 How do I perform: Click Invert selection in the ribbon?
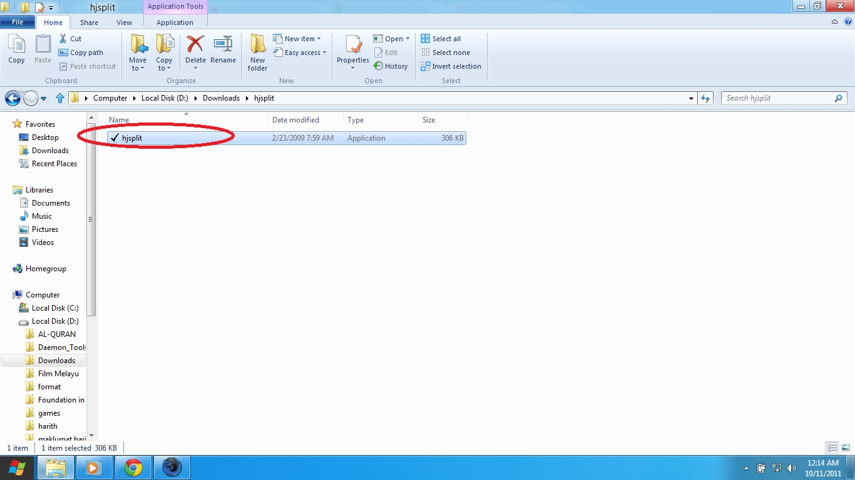coord(451,66)
